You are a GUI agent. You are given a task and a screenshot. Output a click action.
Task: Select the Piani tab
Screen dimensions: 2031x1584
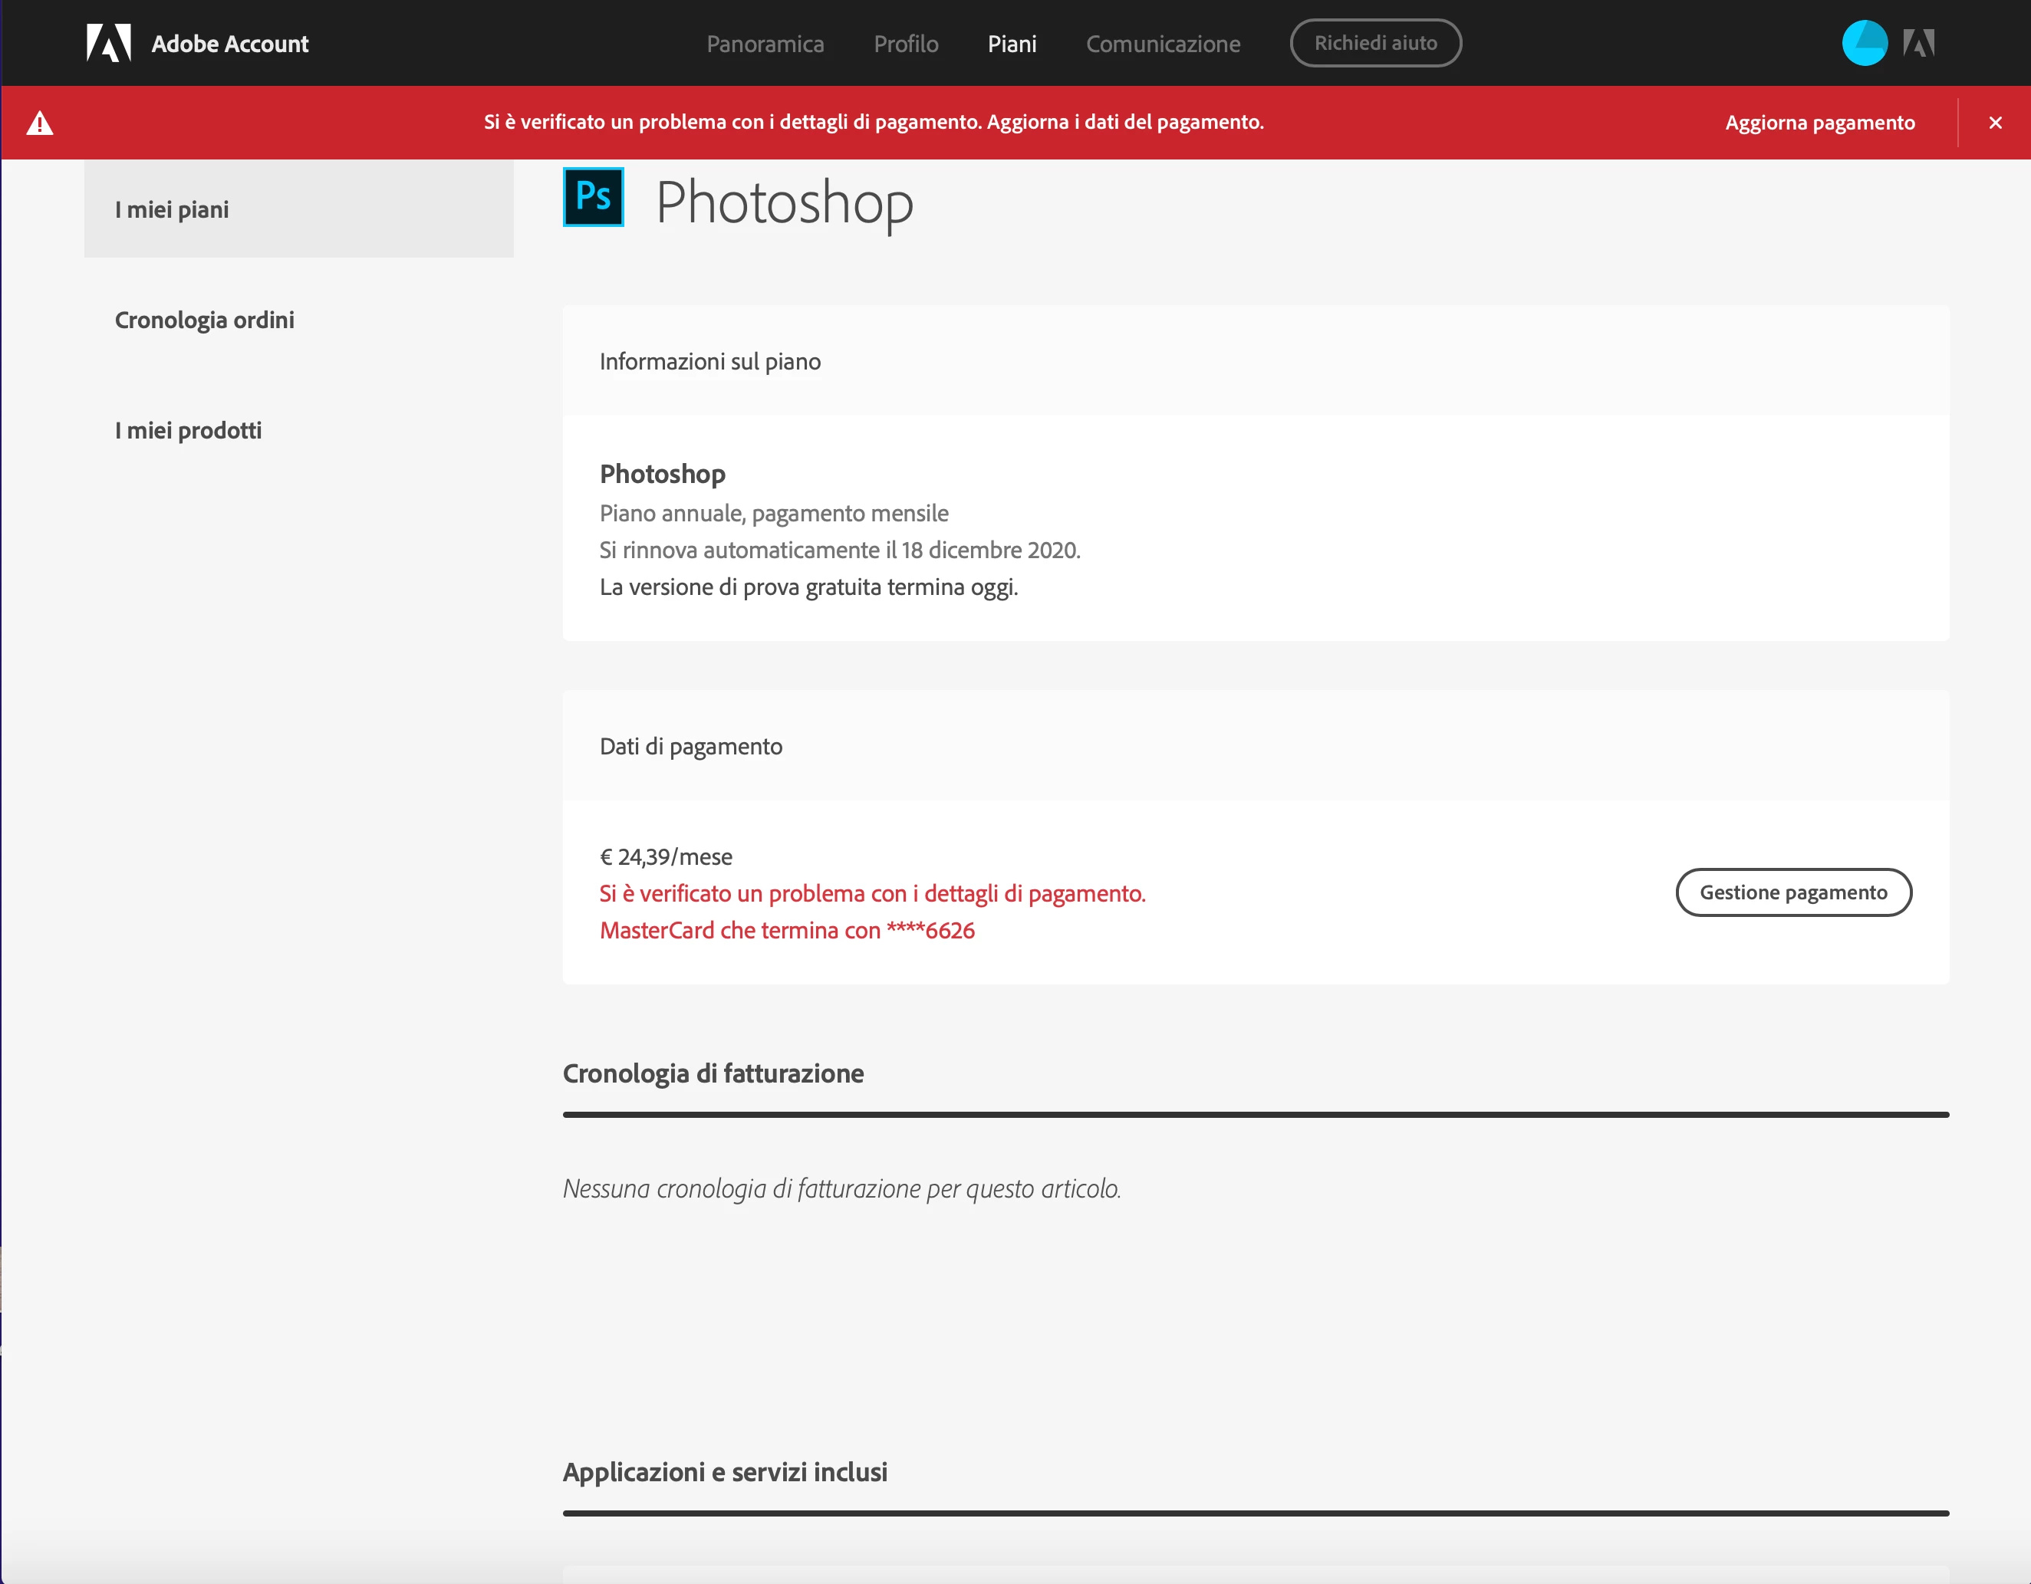[x=1012, y=44]
